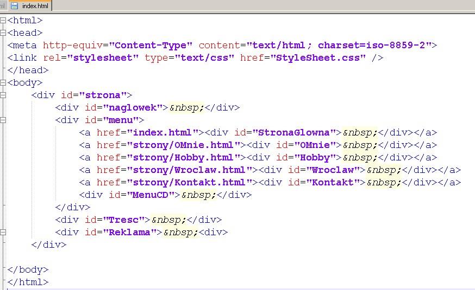This screenshot has width=475, height=290.
Task: Place cursor on the <html> tag
Action: tap(25, 20)
